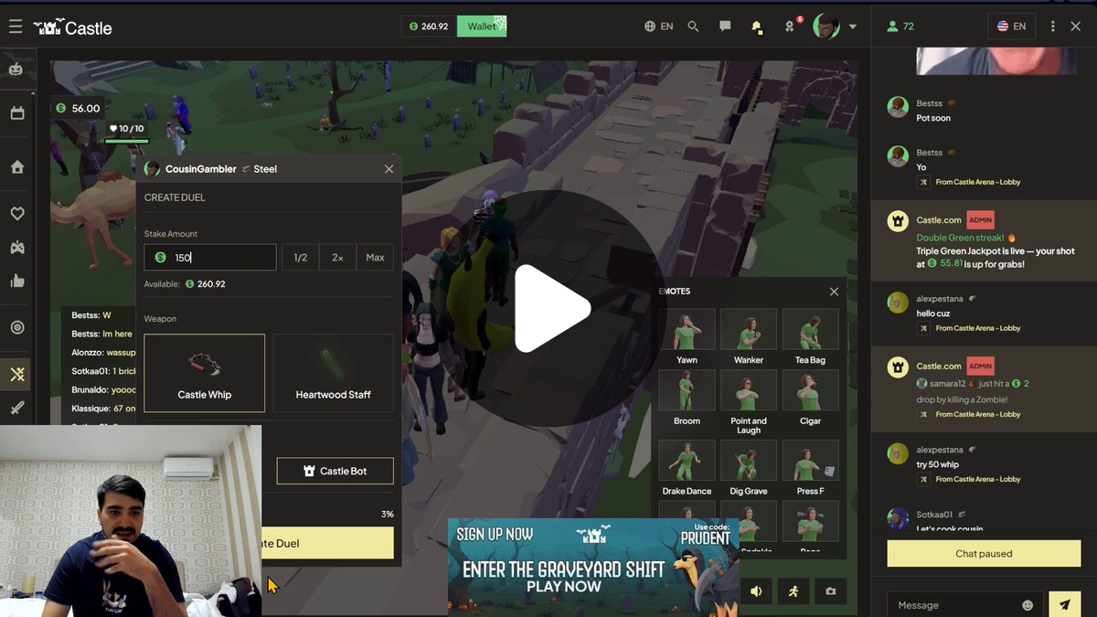Open the Halloween pumpkin sidebar item
Image resolution: width=1097 pixels, height=617 pixels.
coord(16,69)
